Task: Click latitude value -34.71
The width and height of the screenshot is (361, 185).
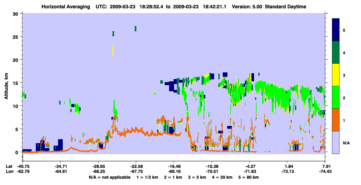Action: [x=61, y=166]
